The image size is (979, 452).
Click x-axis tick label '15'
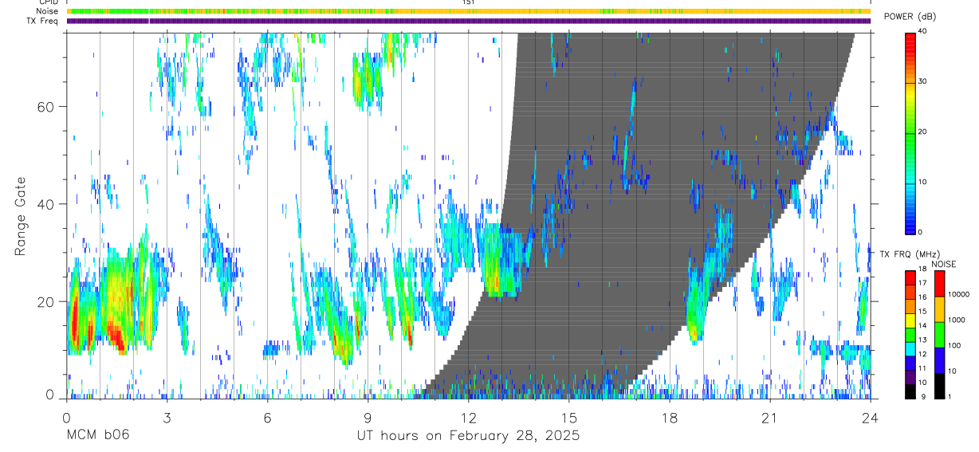coord(568,416)
